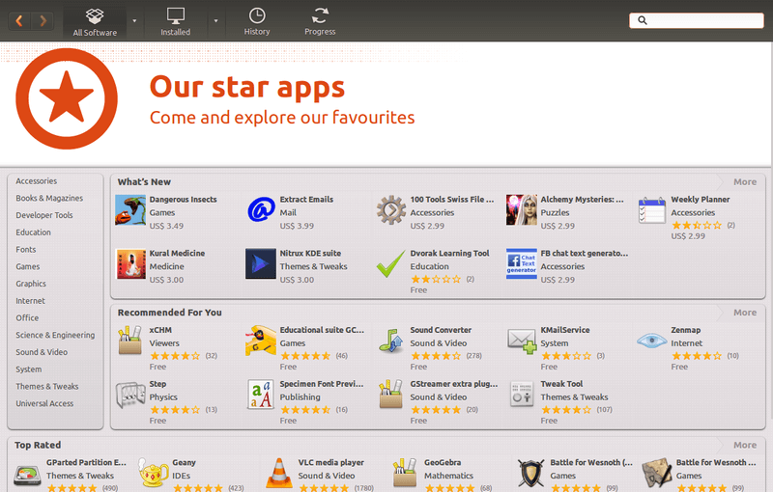Image resolution: width=773 pixels, height=492 pixels.
Task: Expand the Installed dropdown arrow
Action: click(215, 21)
